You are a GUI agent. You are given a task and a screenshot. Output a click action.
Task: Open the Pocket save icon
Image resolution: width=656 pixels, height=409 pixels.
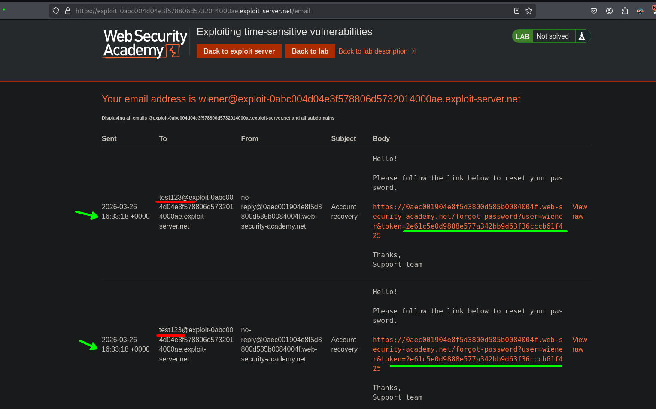594,11
